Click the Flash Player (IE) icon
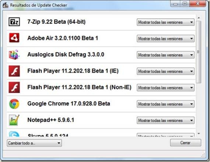This screenshot has width=210, height=162. 14,71
